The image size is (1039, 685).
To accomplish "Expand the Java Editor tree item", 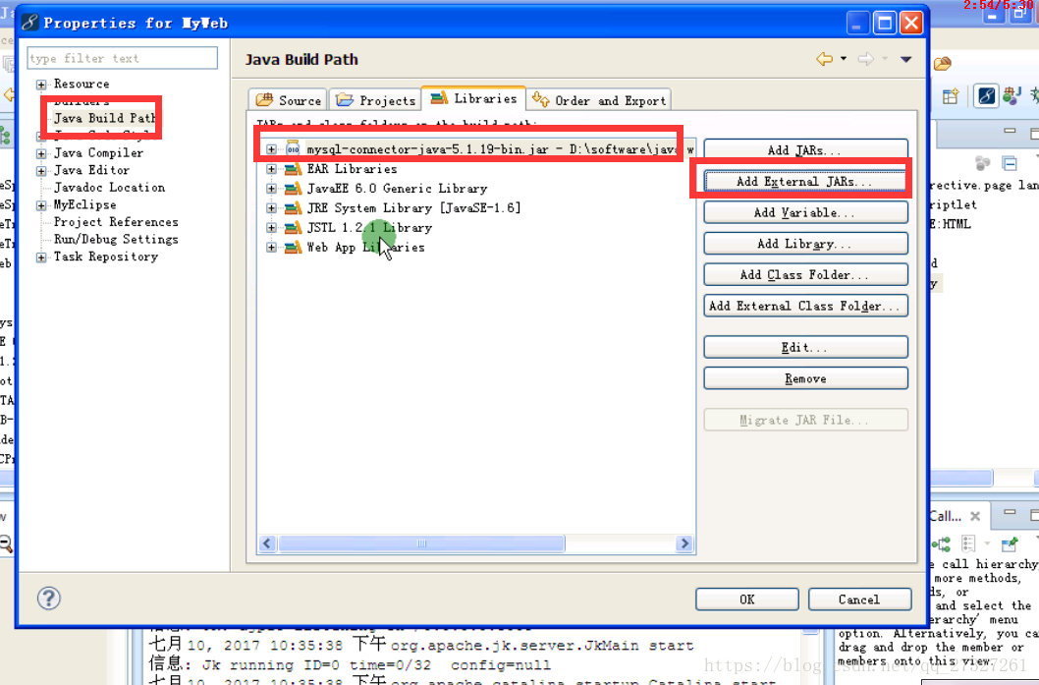I will click(41, 170).
